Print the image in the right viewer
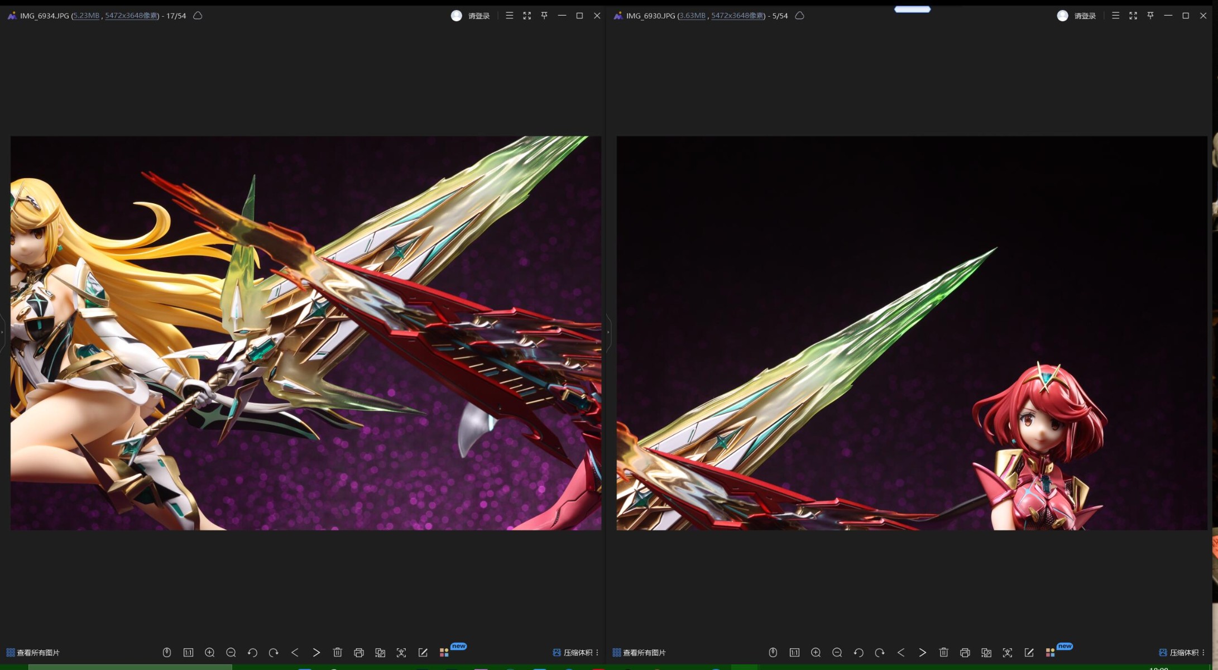1218x670 pixels. (x=965, y=652)
